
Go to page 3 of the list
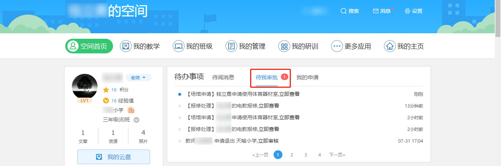click(x=306, y=155)
